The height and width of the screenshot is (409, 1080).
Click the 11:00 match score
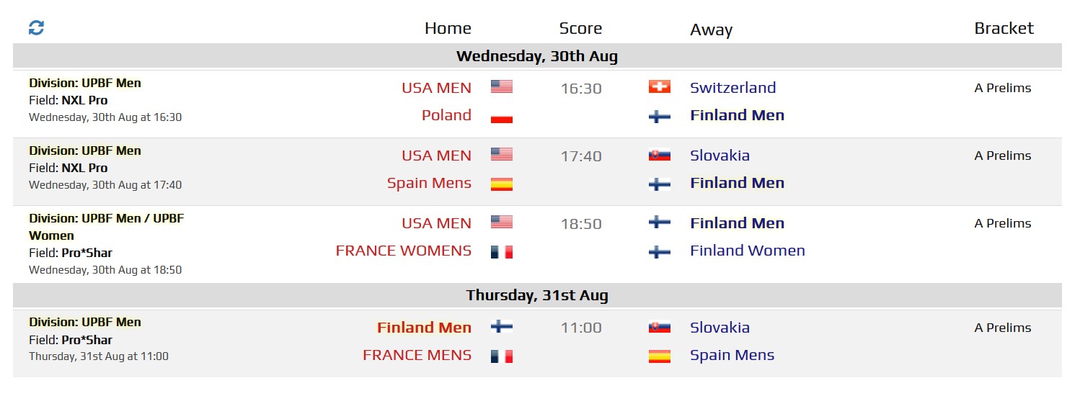tap(581, 328)
